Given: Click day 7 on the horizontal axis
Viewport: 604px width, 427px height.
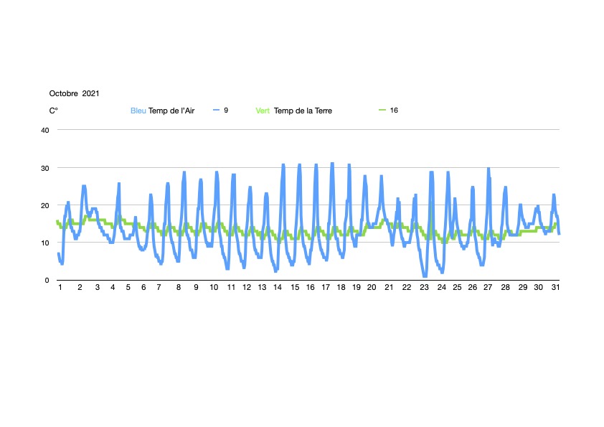Looking at the screenshot, I should pyautogui.click(x=161, y=288).
